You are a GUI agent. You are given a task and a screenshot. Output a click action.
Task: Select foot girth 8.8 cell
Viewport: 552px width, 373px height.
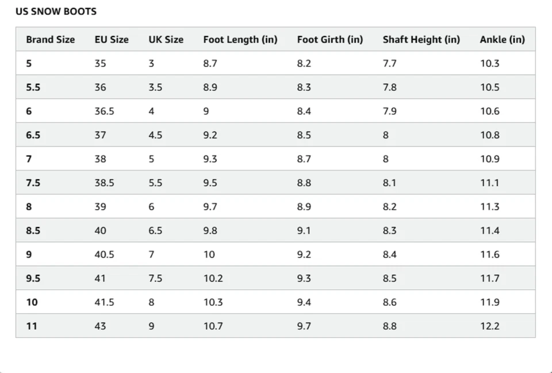click(x=304, y=183)
